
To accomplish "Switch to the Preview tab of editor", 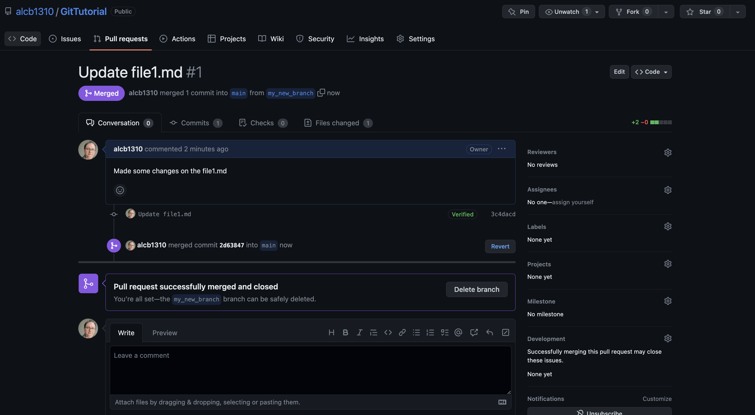I will pos(165,333).
